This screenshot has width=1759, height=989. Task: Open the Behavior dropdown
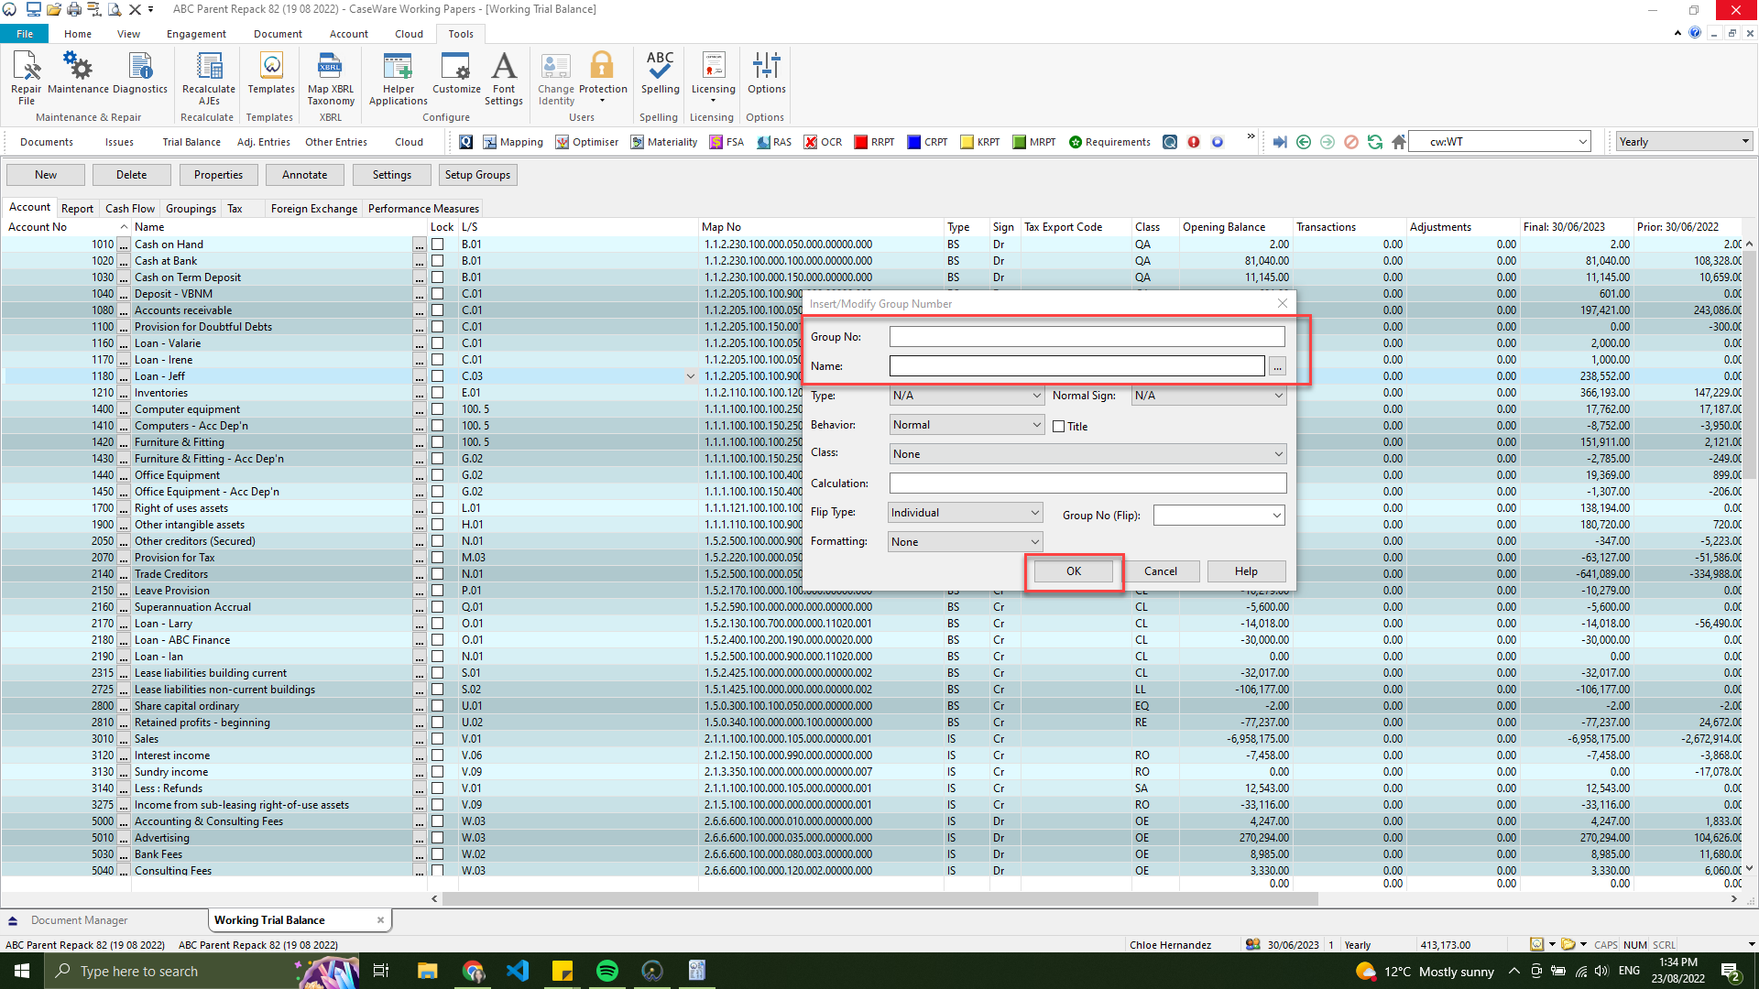click(967, 425)
